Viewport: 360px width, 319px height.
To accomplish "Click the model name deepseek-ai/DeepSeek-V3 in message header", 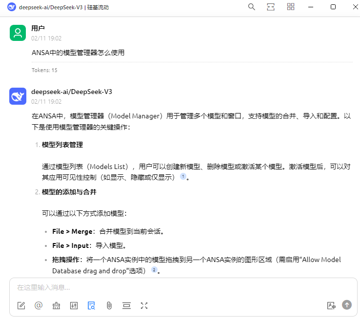I will point(72,92).
